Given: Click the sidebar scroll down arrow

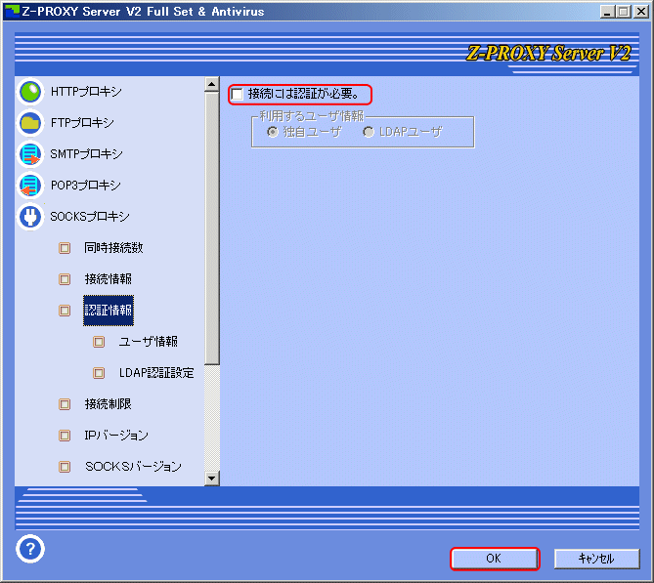Looking at the screenshot, I should [x=212, y=478].
